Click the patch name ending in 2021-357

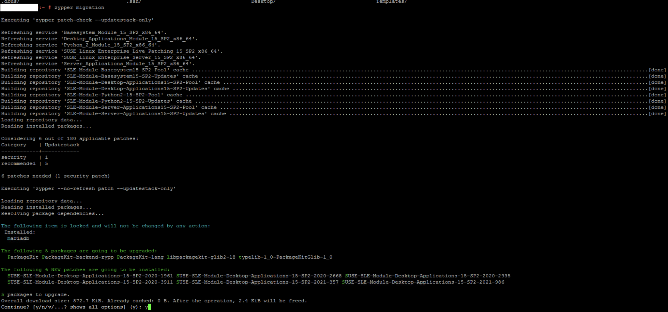point(257,282)
